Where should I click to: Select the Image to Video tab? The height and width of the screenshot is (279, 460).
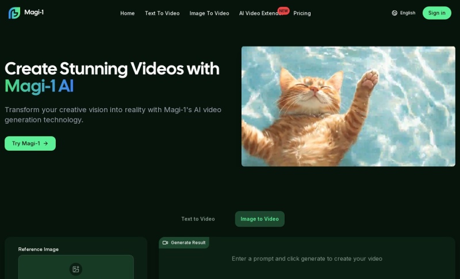coord(260,219)
